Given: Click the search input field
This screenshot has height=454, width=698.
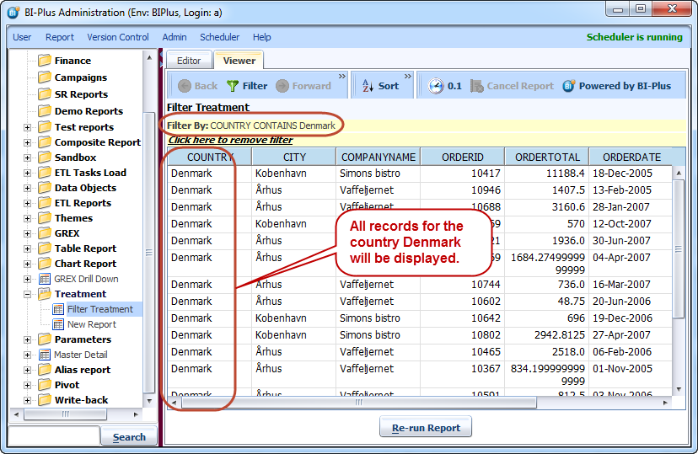Looking at the screenshot, I should point(54,436).
